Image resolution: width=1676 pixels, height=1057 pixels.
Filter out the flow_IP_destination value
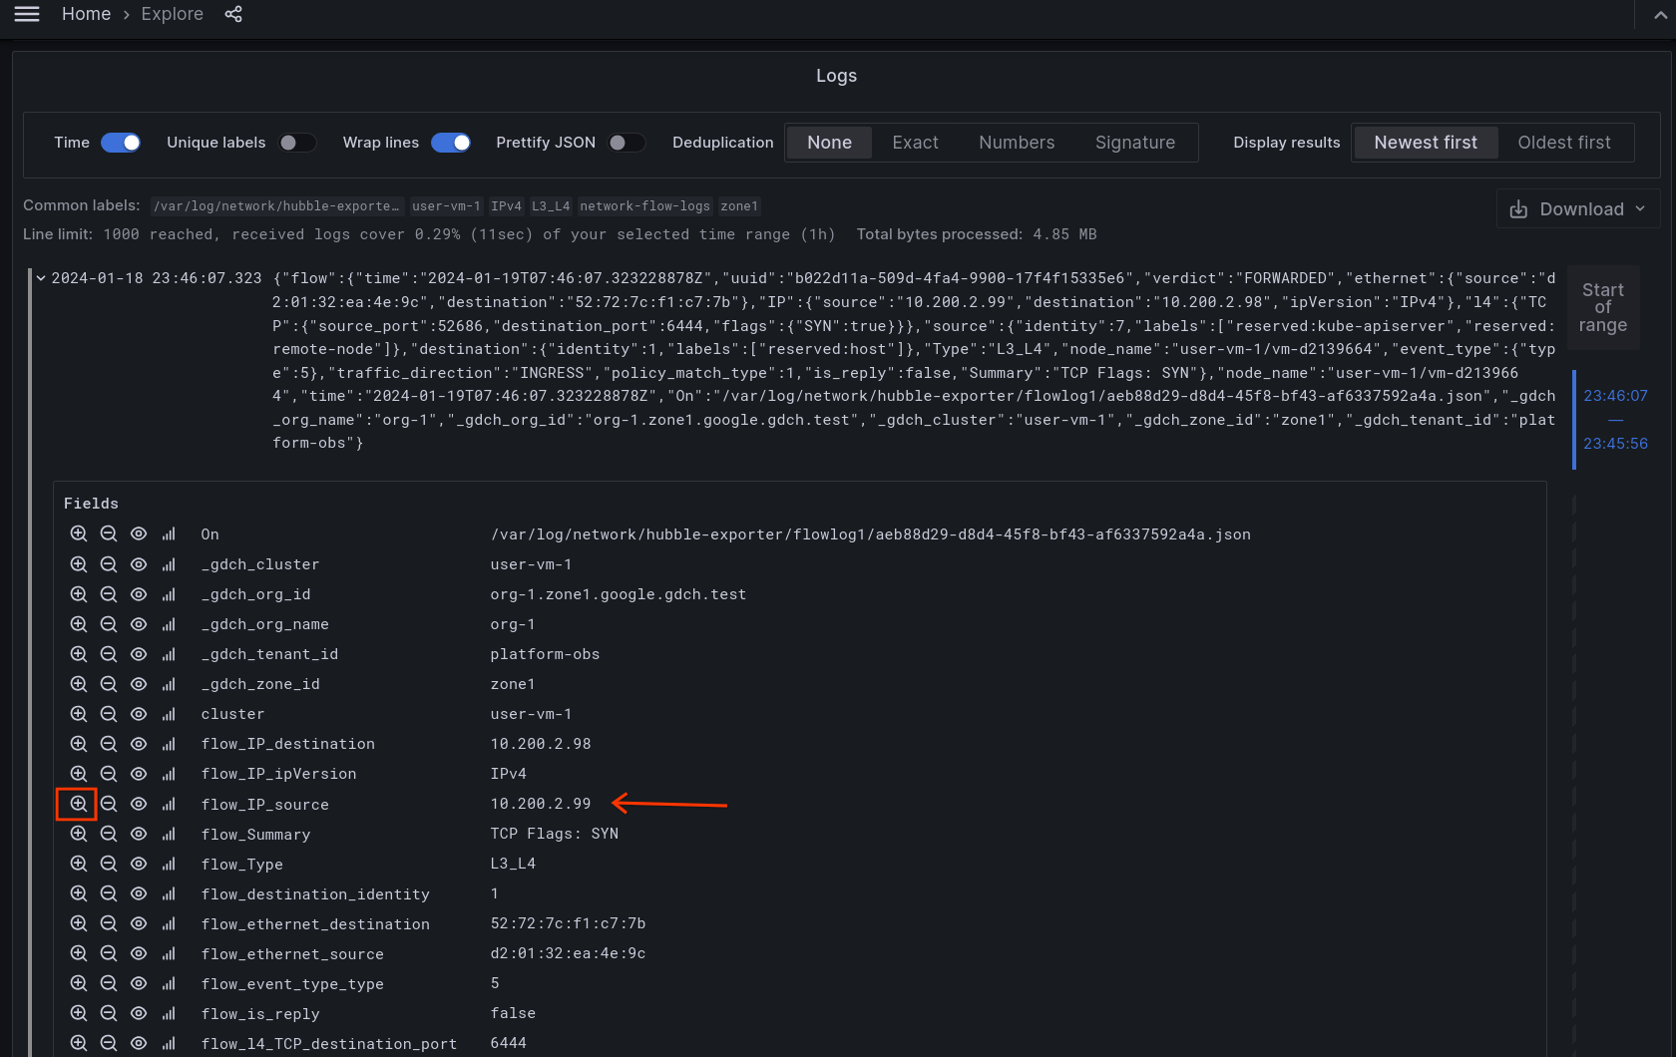pyautogui.click(x=109, y=744)
